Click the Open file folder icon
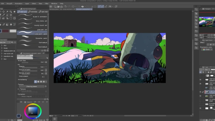The width and height of the screenshot is (215, 121). 58,7
